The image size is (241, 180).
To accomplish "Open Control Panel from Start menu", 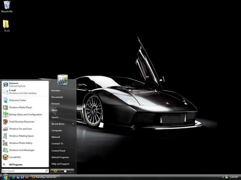I will (58, 151).
